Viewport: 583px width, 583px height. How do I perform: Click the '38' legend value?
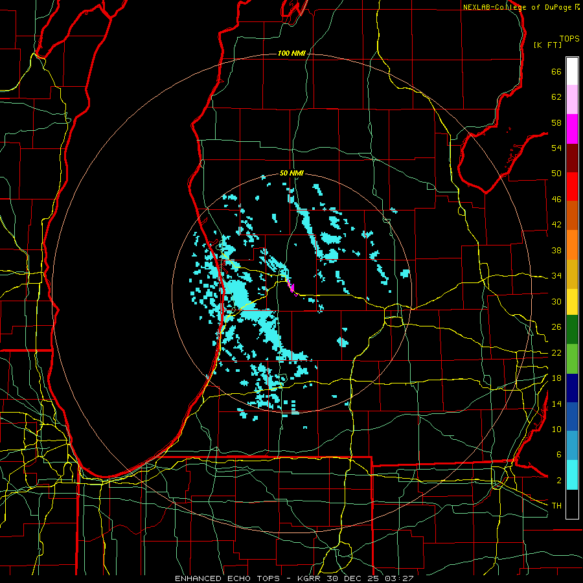tap(556, 250)
